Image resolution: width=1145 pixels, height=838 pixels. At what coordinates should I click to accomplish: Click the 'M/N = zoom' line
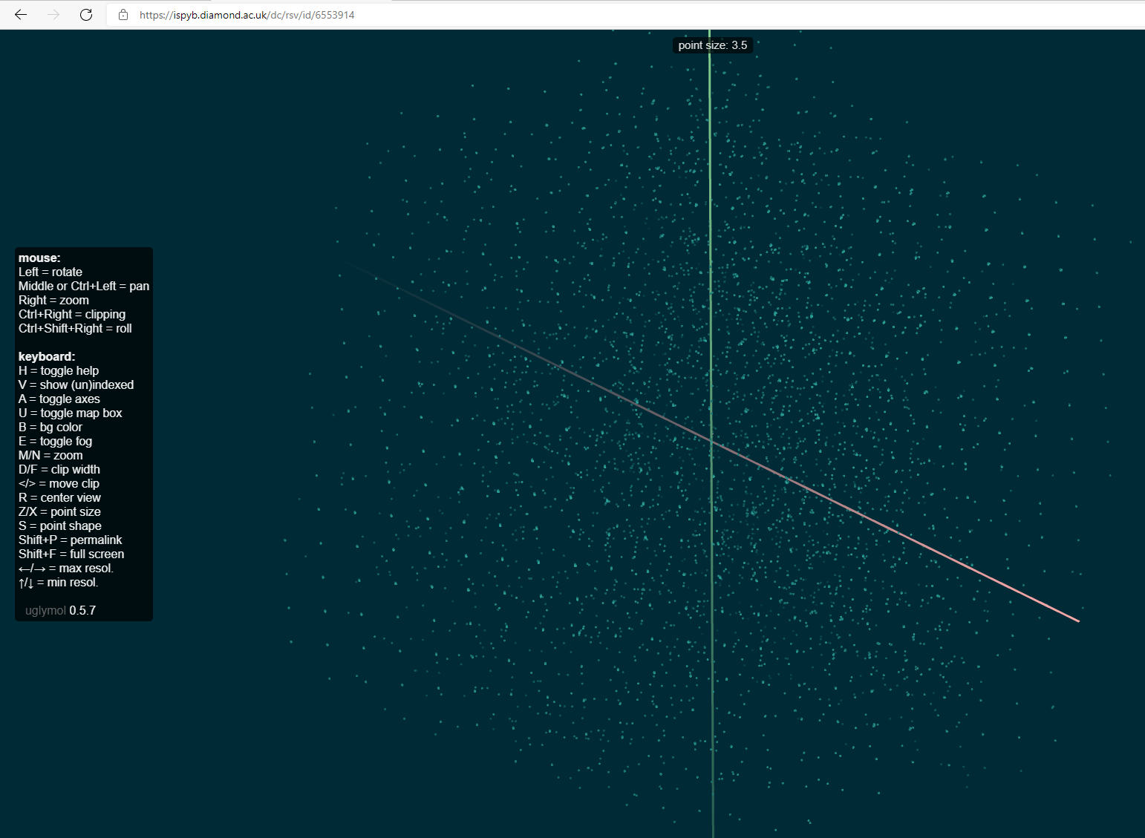click(x=50, y=456)
